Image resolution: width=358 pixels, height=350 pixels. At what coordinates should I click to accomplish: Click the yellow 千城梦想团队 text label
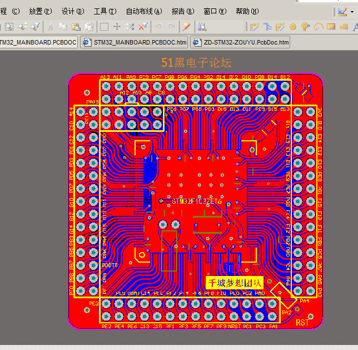[234, 282]
